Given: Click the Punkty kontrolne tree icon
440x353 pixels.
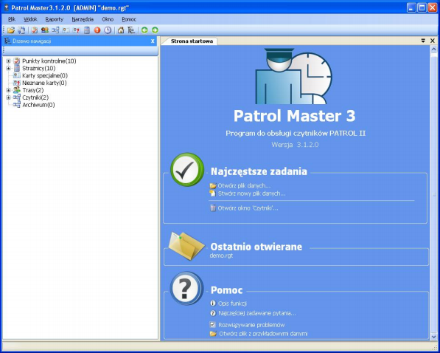Looking at the screenshot, I should [17, 61].
